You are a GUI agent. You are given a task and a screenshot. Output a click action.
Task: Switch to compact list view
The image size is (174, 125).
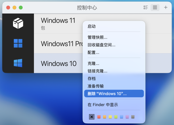[x=155, y=7]
